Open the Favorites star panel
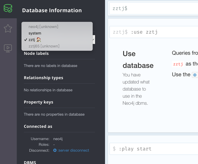The height and width of the screenshot is (164, 198). [8, 28]
